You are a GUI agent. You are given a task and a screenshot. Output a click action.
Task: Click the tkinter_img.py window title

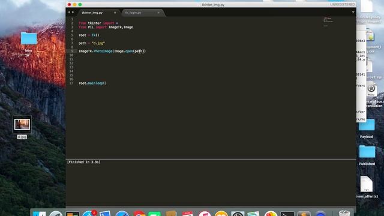pos(213,4)
